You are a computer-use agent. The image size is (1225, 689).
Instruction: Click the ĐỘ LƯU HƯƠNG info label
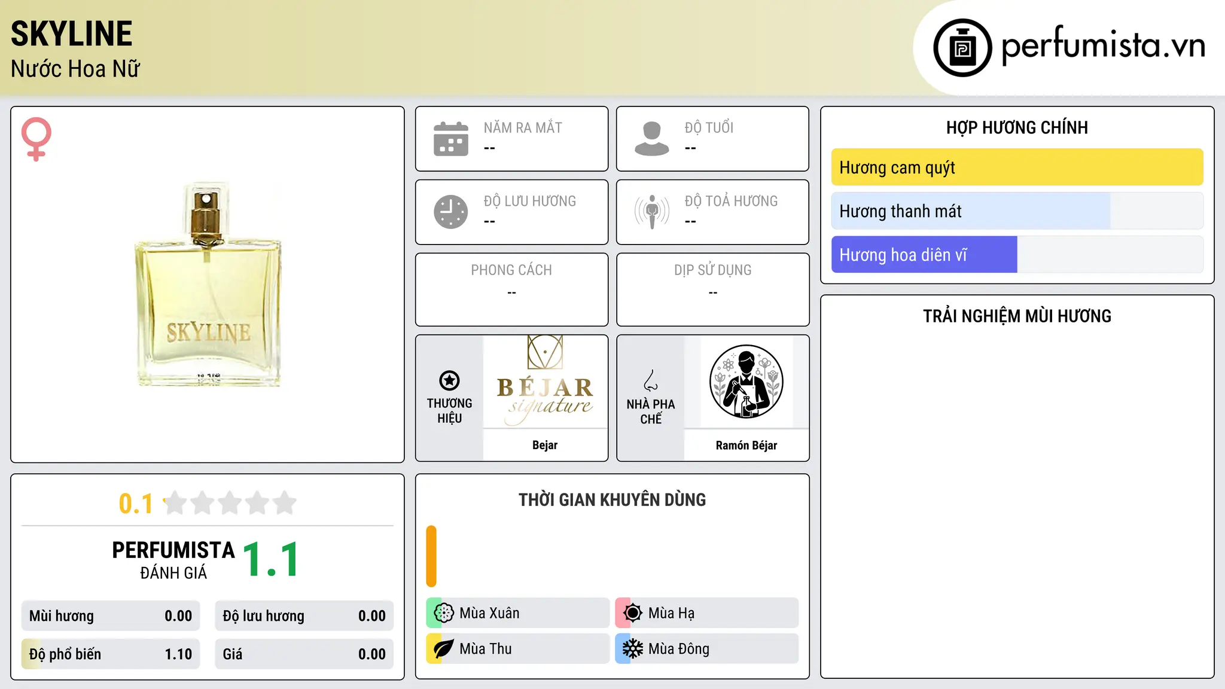530,201
